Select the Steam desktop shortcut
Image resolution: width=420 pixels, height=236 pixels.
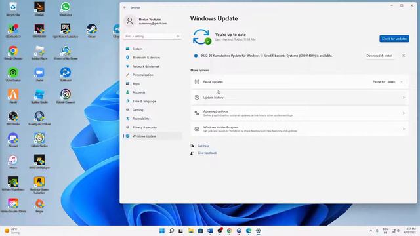coord(92,31)
